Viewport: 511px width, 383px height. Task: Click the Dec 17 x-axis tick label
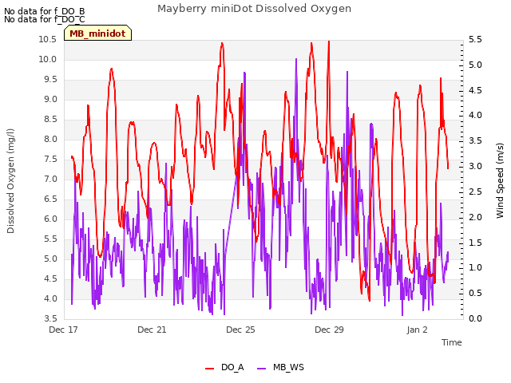coord(63,330)
